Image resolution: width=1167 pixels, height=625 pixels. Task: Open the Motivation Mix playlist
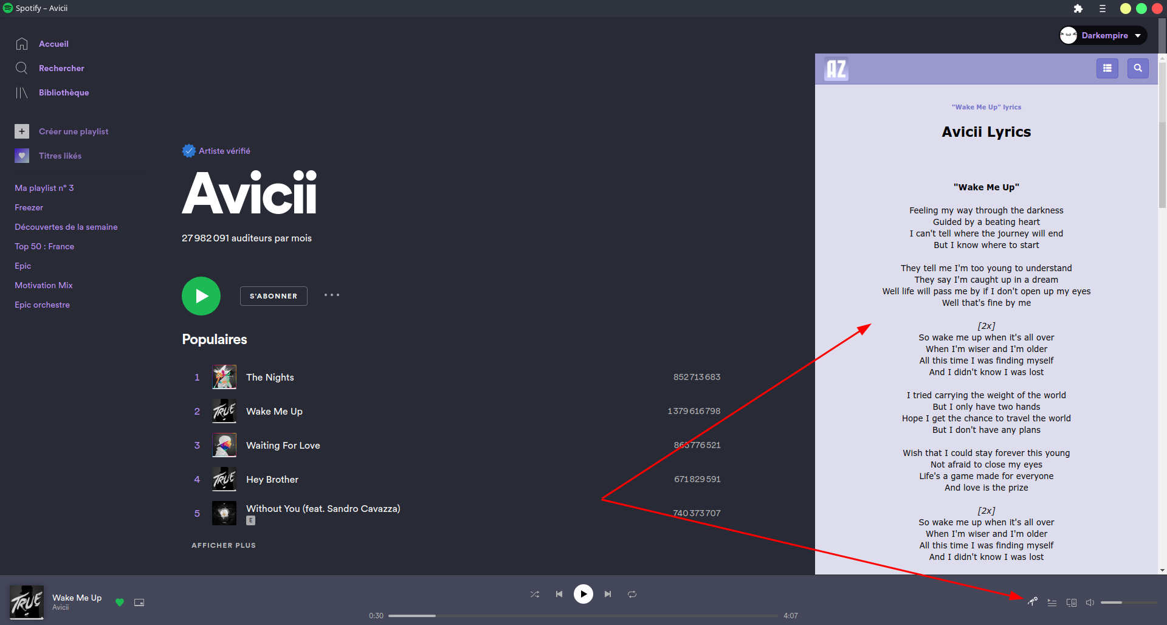click(x=44, y=285)
